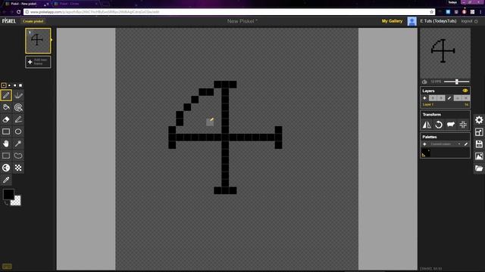
Task: Select the Stroke line tool
Action: click(18, 119)
